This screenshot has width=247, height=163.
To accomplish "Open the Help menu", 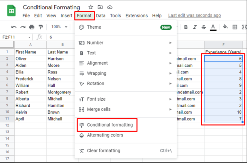I will 157,15.
